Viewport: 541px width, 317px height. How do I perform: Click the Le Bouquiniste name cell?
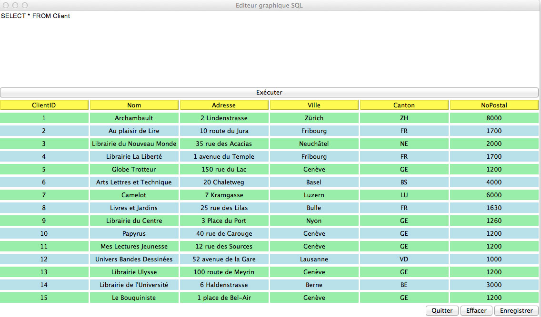[x=134, y=298]
